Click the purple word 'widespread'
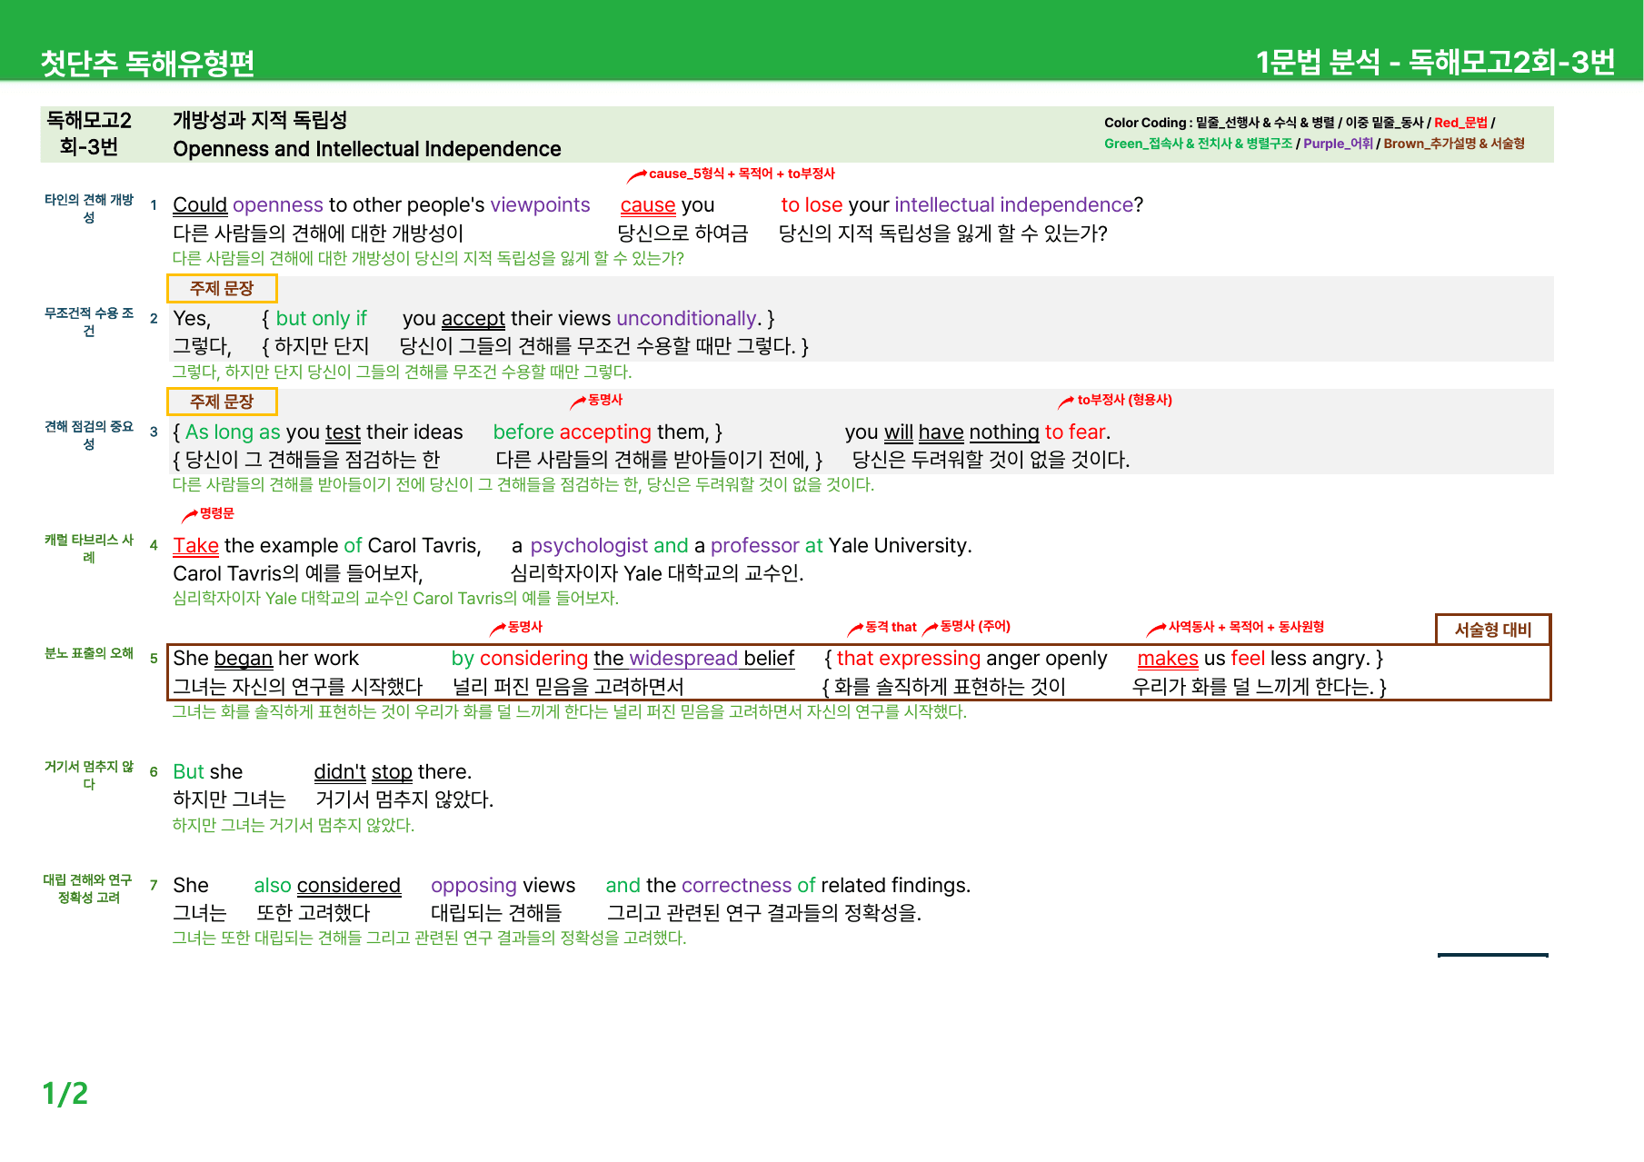The width and height of the screenshot is (1644, 1162). click(683, 659)
